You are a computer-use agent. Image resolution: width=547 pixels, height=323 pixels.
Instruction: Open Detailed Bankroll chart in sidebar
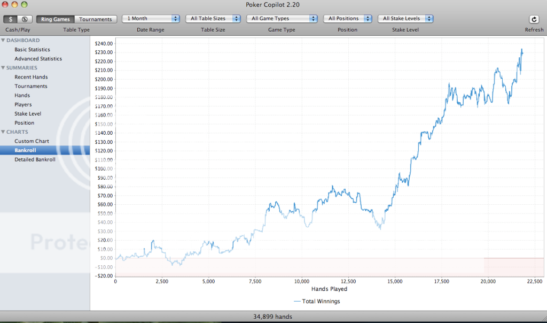tap(35, 159)
